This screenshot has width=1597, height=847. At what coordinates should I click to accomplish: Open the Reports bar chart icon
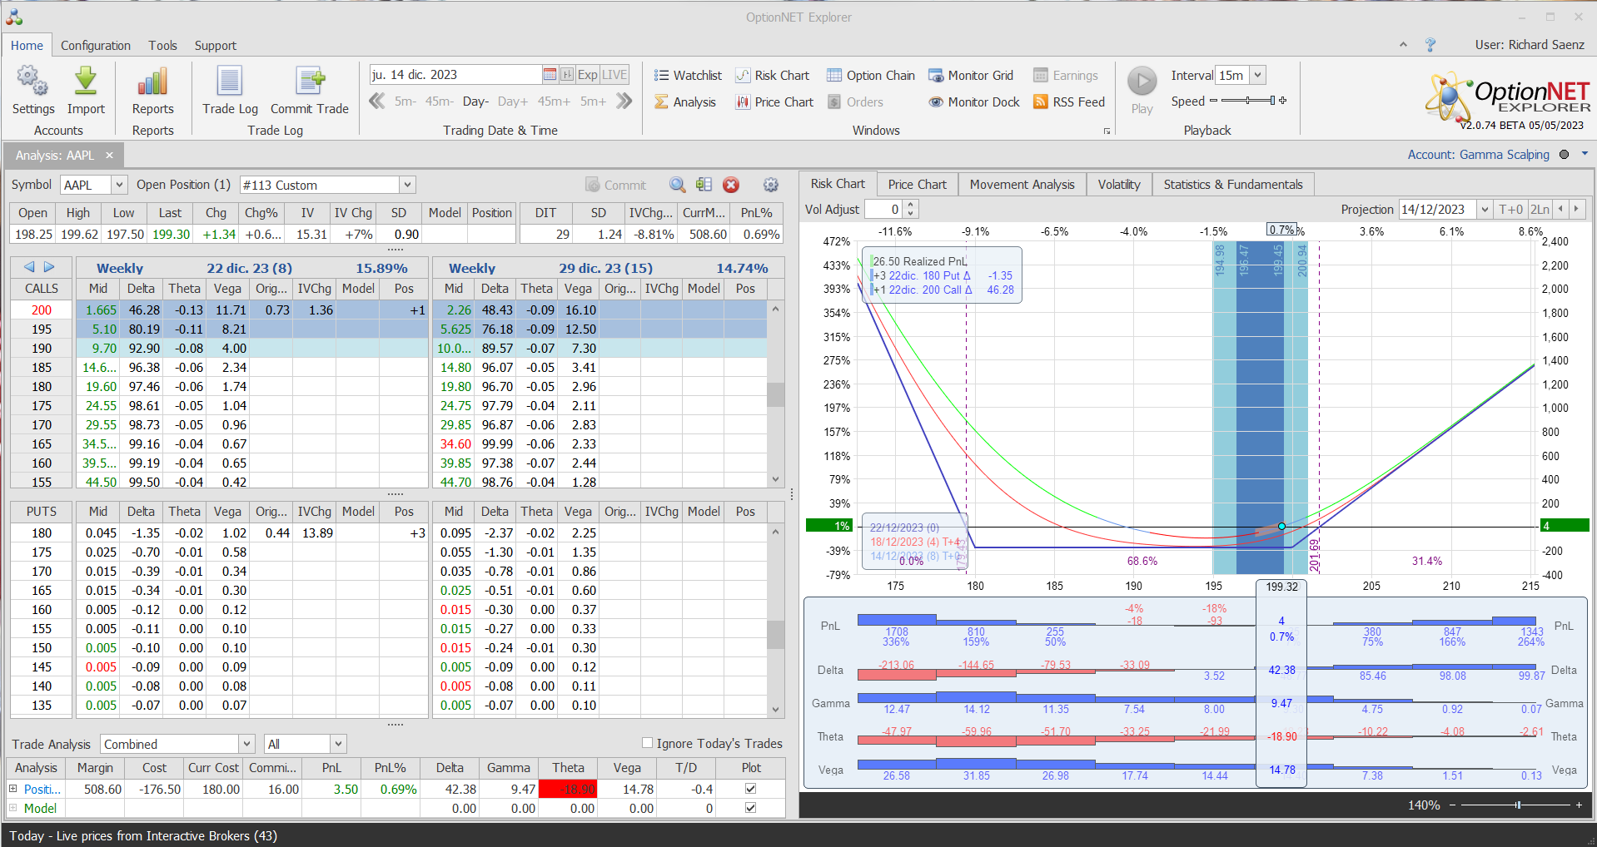[152, 82]
